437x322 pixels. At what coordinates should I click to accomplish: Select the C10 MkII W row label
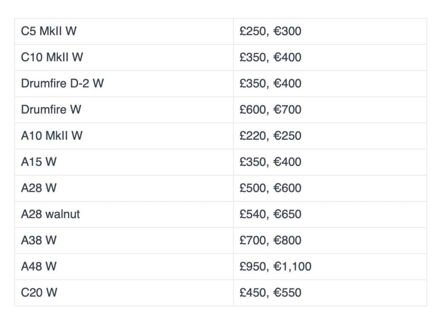tap(52, 57)
